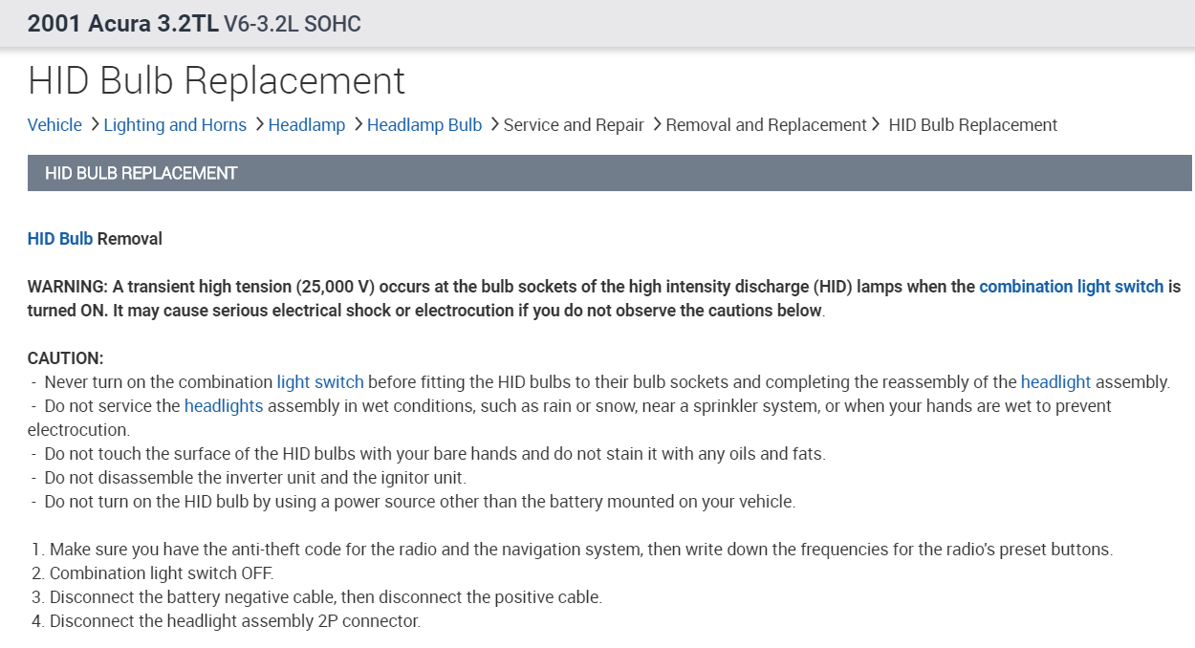Follow the combination light switch link in warning
Image resolution: width=1195 pixels, height=648 pixels.
[x=1071, y=287]
